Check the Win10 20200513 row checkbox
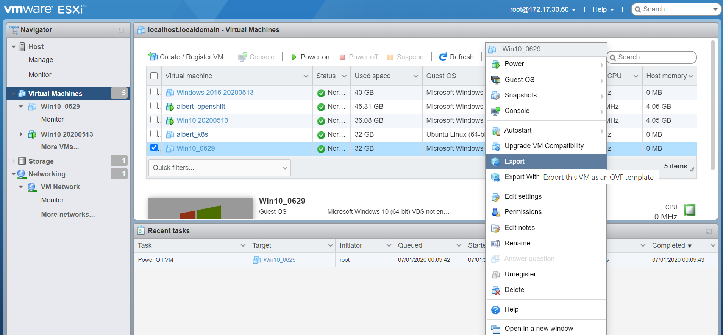 154,120
